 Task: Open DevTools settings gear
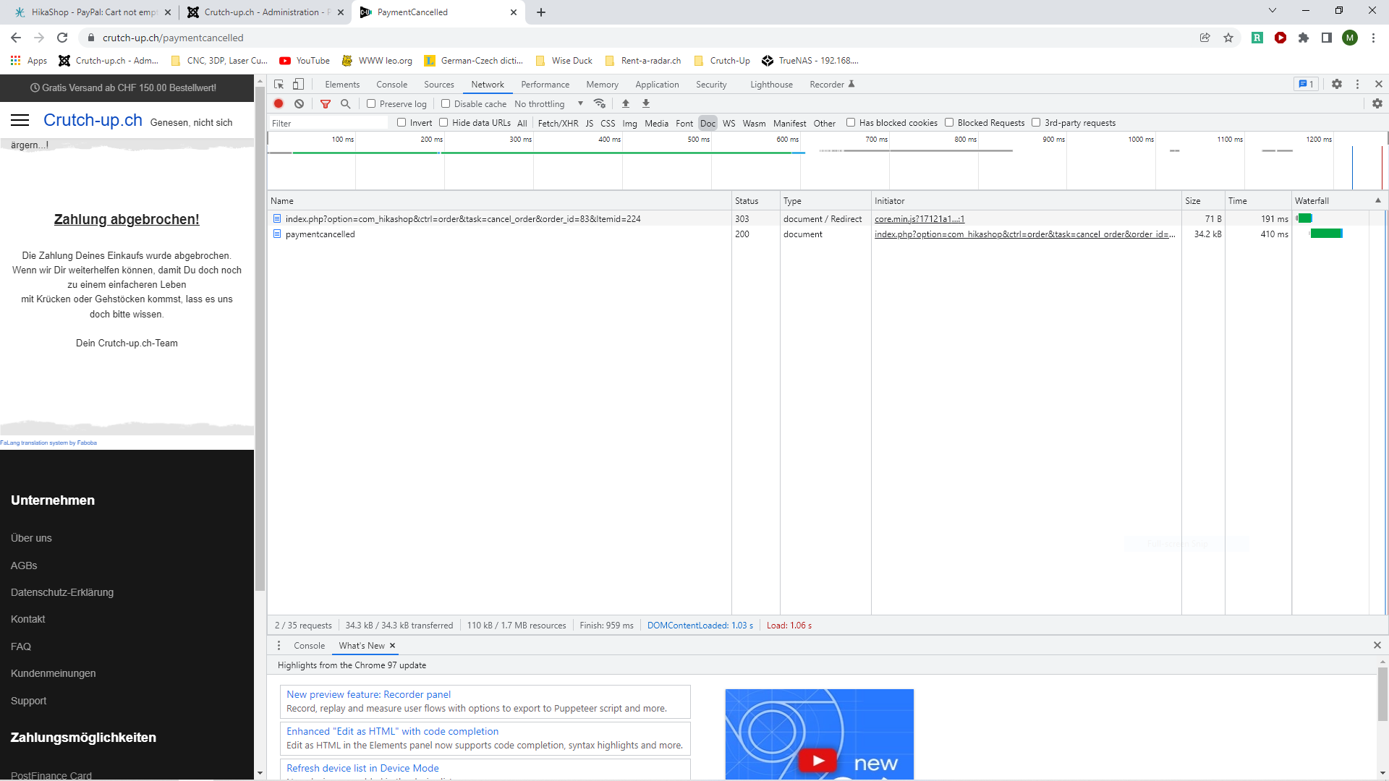1337,84
